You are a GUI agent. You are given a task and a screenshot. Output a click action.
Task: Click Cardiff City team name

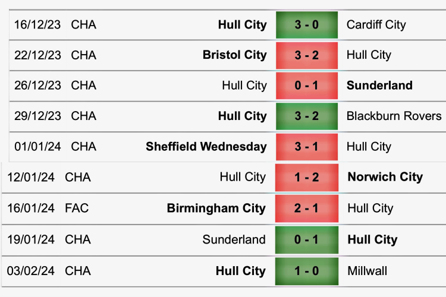pyautogui.click(x=376, y=25)
